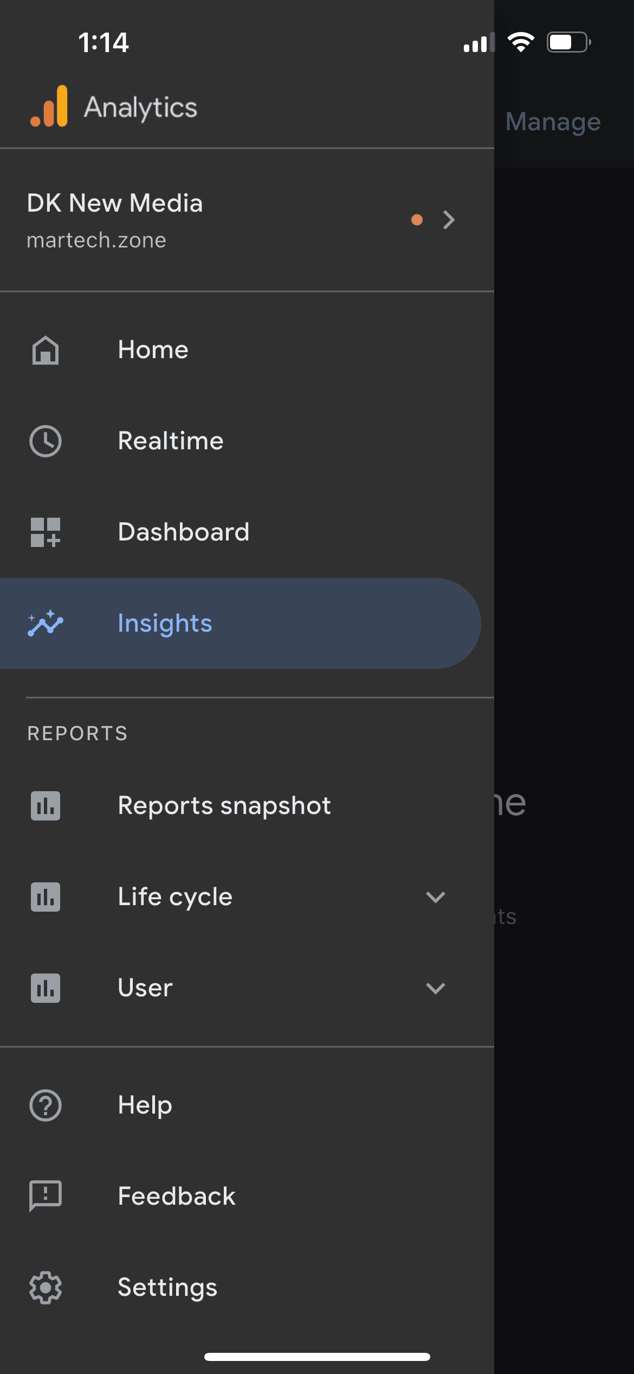
Task: Click the Dashboard grid icon
Action: [x=46, y=532]
